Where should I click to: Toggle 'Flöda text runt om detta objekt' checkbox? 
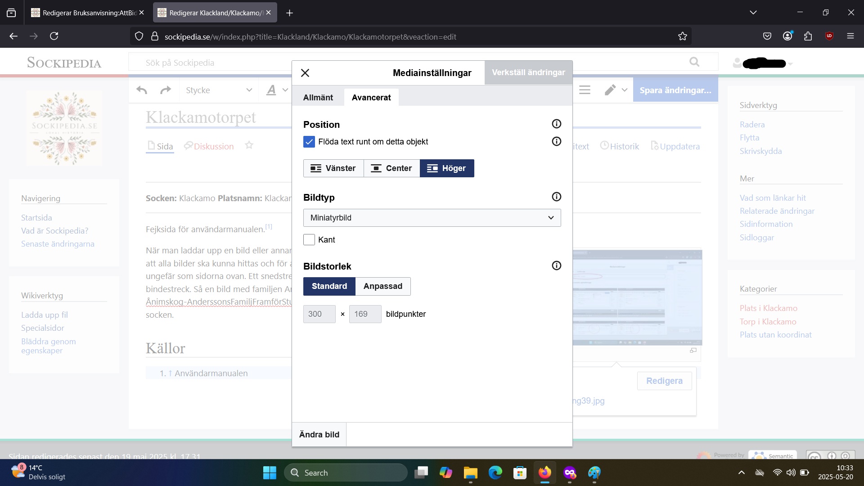pos(309,142)
